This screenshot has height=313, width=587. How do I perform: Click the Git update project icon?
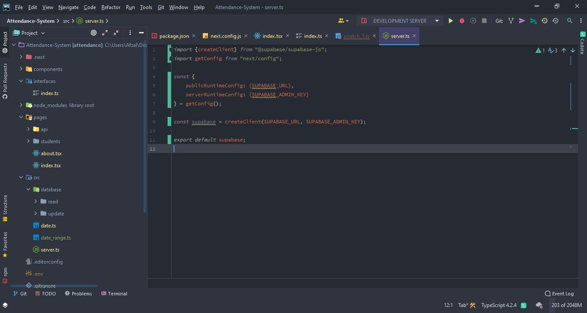point(511,21)
